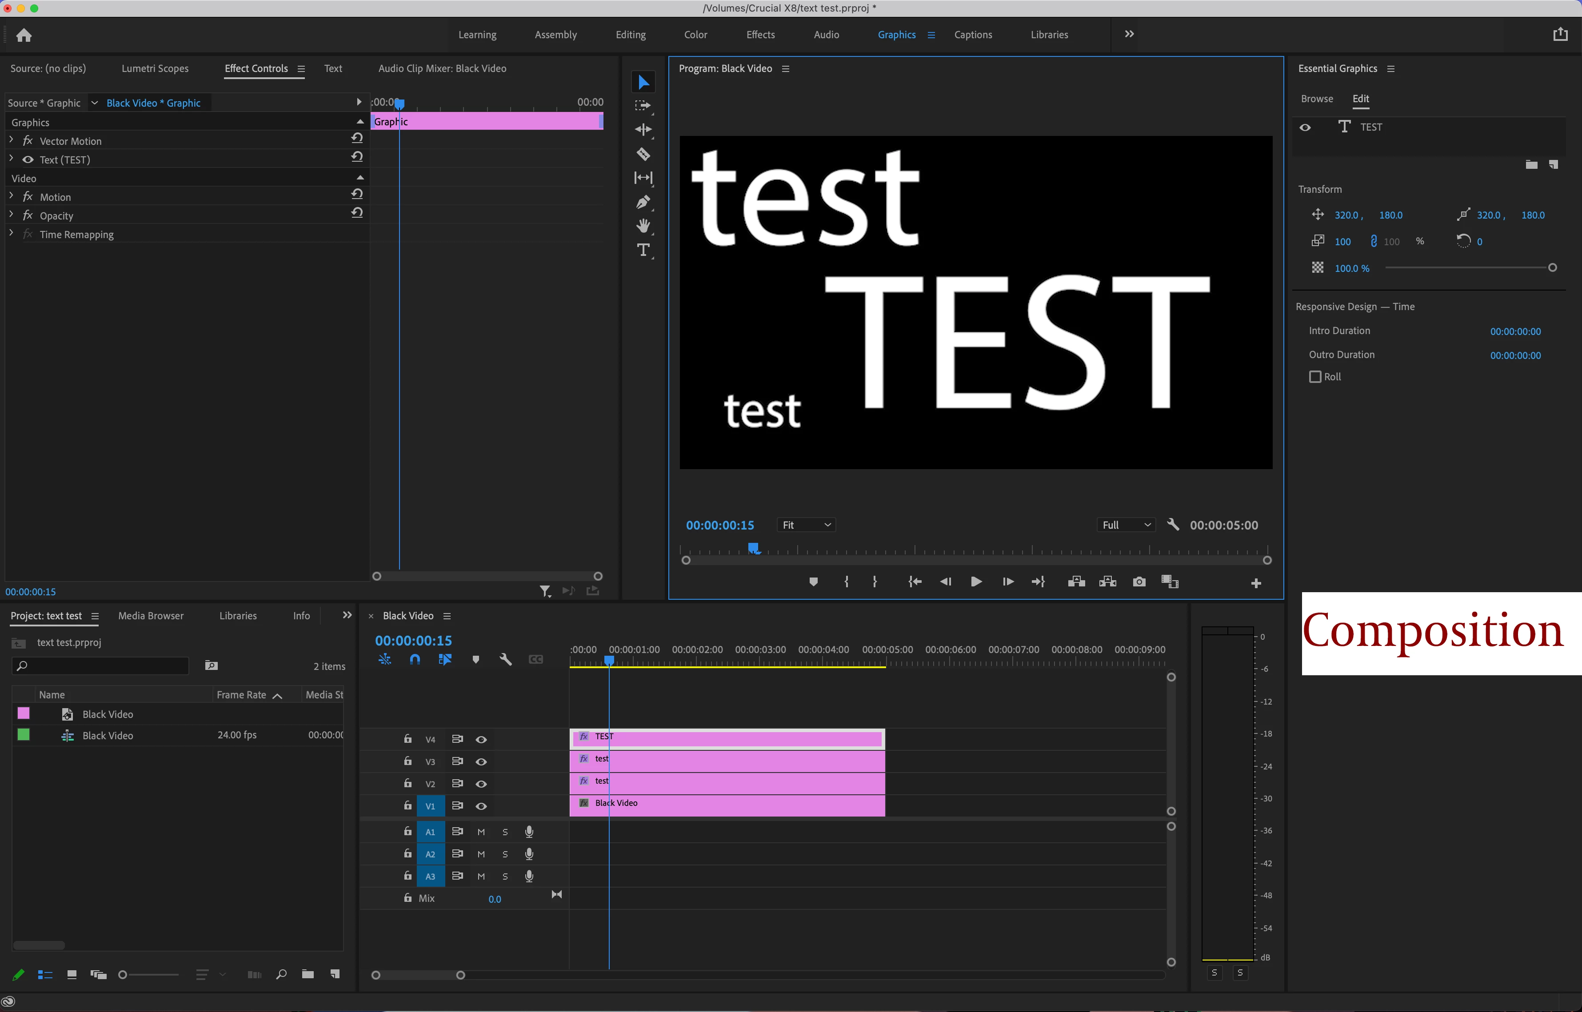Screen dimensions: 1582x1012
Task: Expand the Vector Motion effect
Action: 11,141
